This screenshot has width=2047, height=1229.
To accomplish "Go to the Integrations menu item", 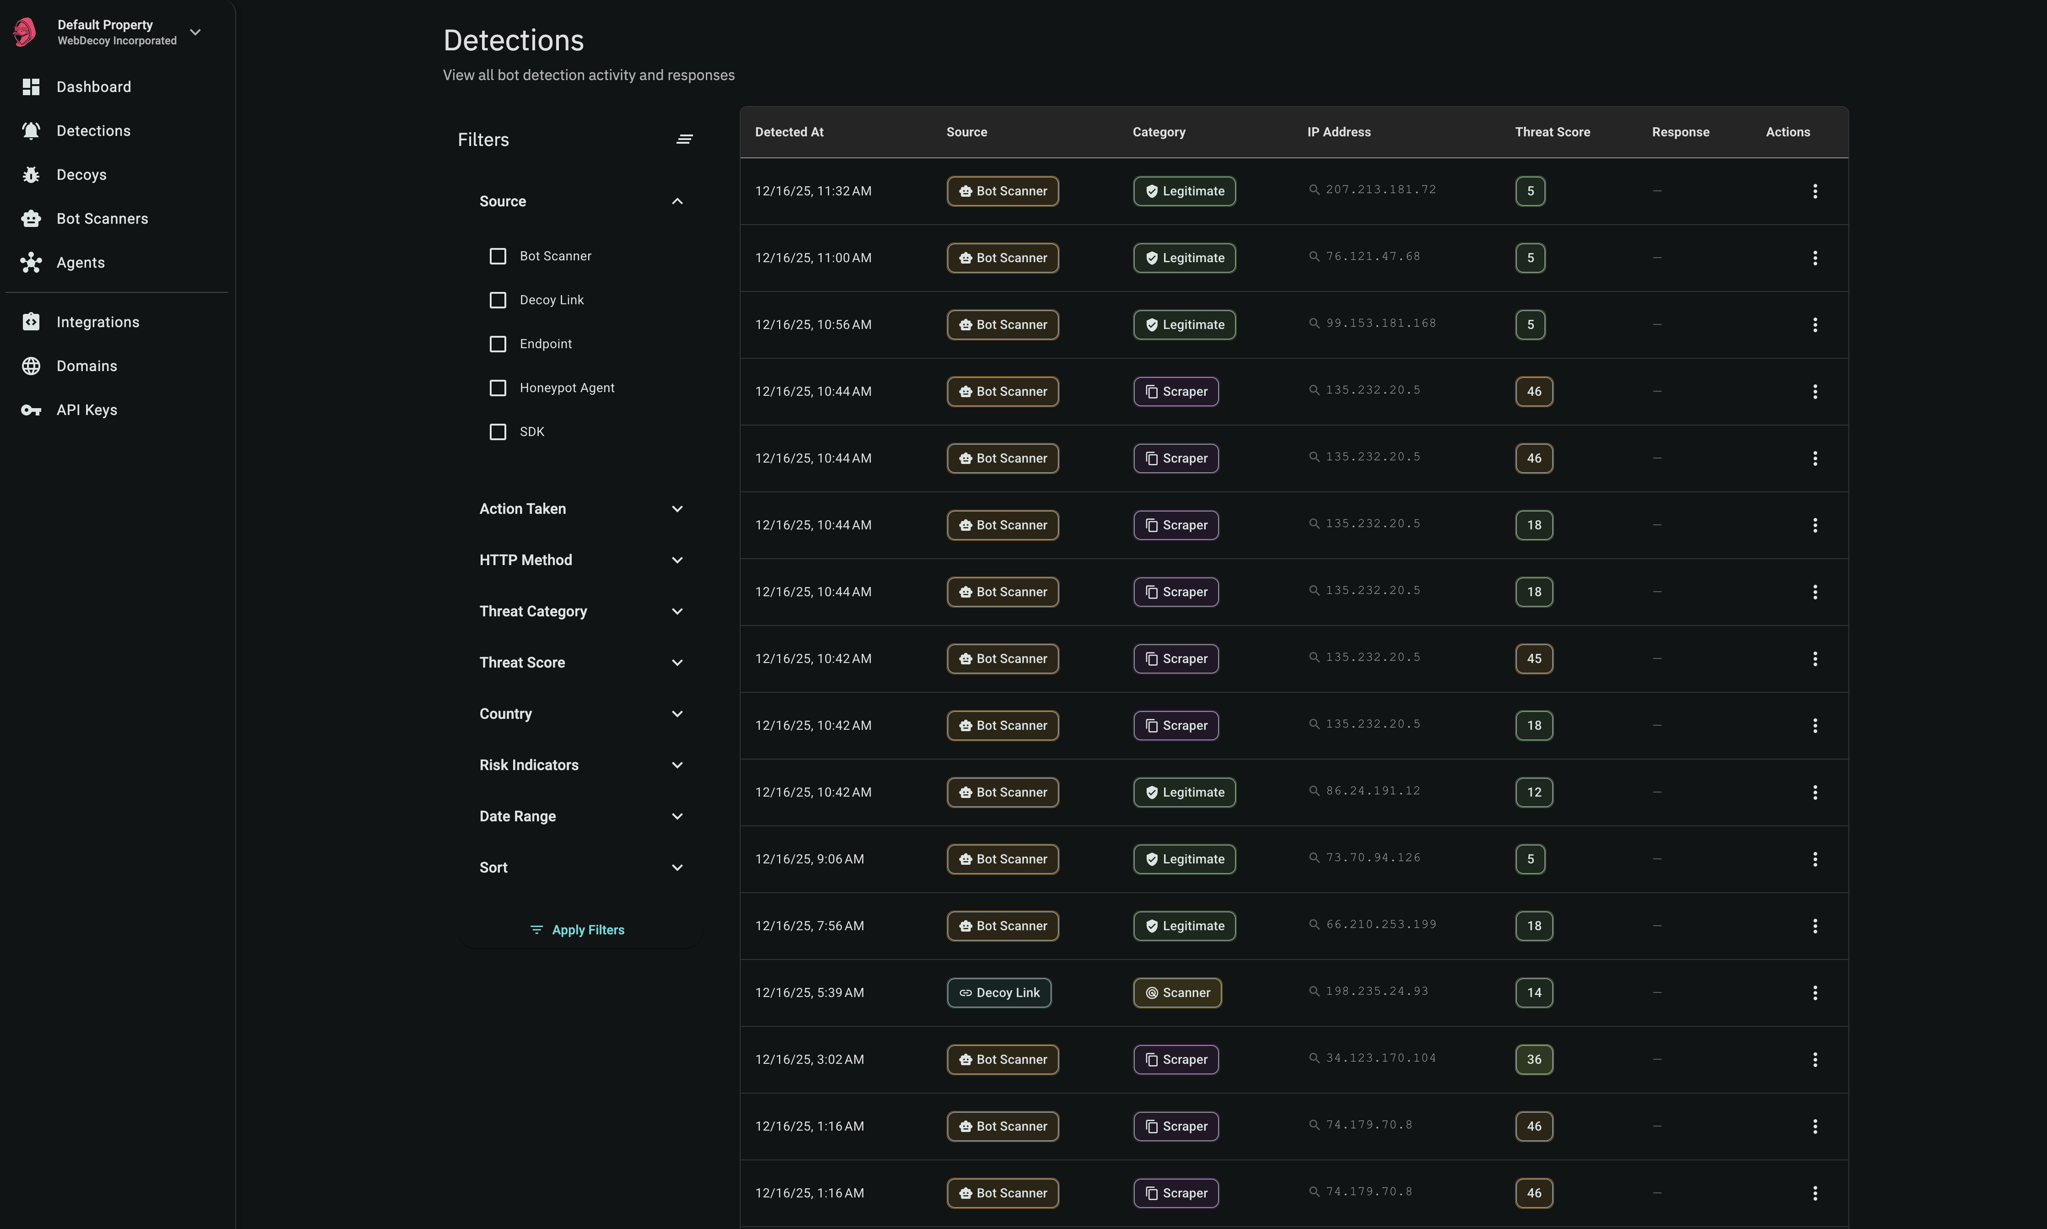I will pyautogui.click(x=98, y=322).
